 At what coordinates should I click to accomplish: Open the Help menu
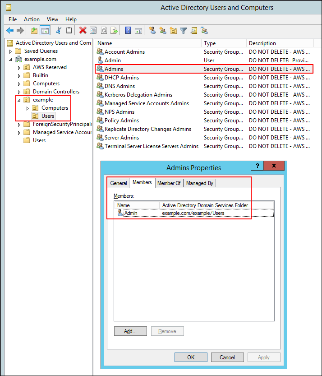pos(71,19)
